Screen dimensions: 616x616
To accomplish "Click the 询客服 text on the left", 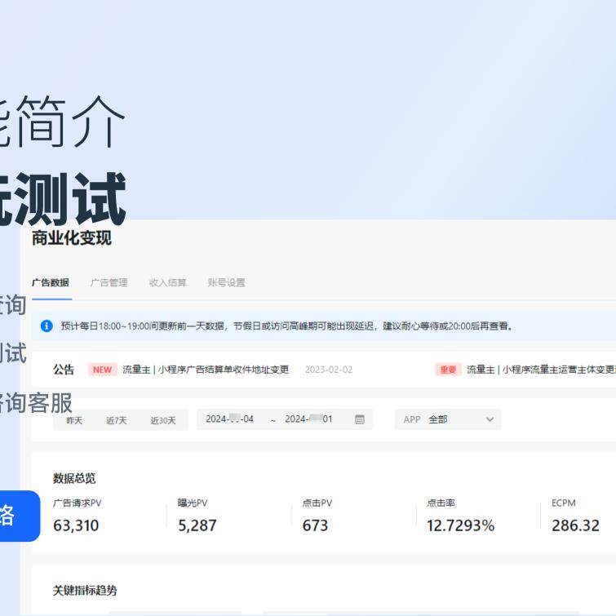I will coord(38,403).
